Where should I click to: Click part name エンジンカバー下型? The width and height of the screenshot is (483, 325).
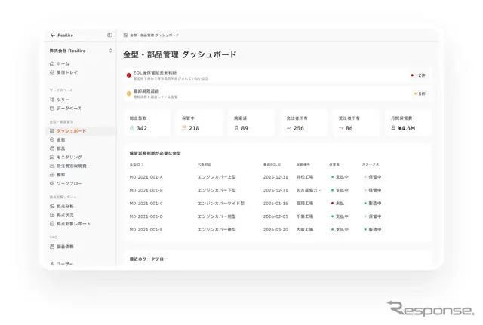[217, 190]
